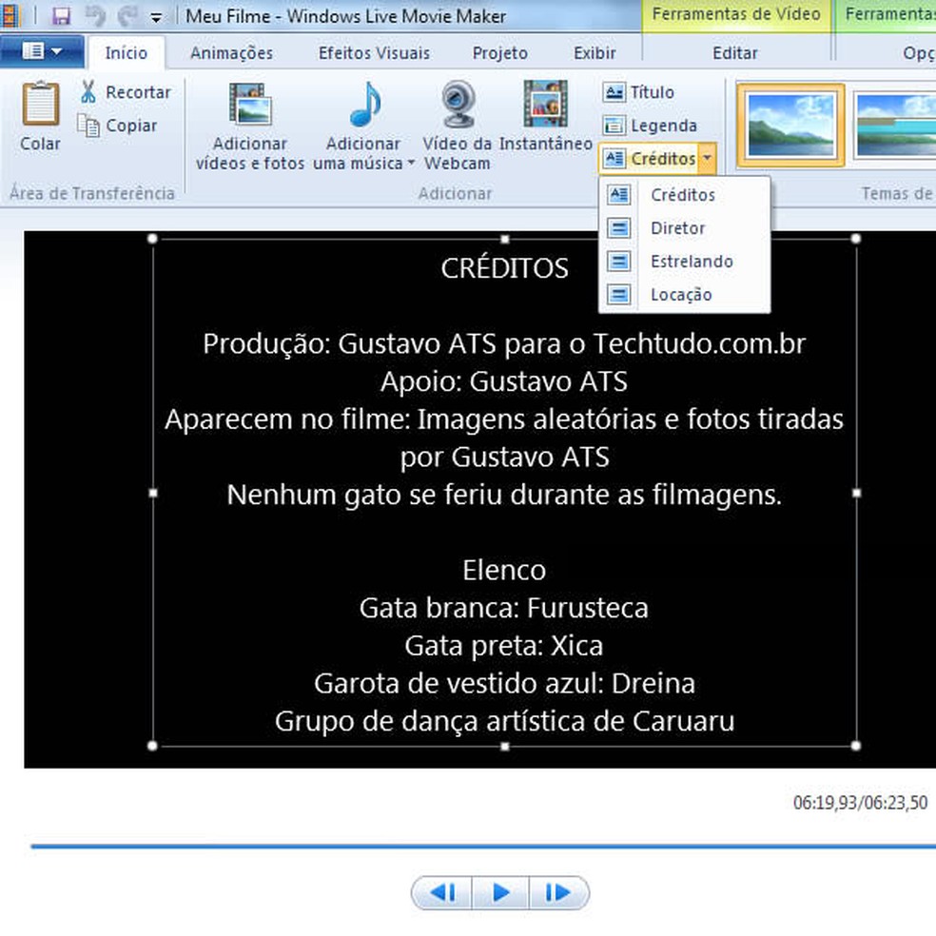This screenshot has height=936, width=936.
Task: Click the Adicionar uma música note icon
Action: 364,105
